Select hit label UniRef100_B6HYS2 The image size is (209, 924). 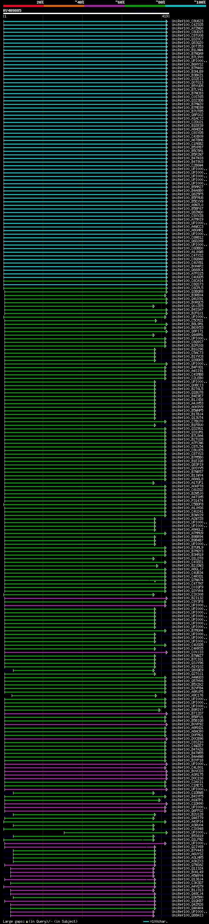187,64
